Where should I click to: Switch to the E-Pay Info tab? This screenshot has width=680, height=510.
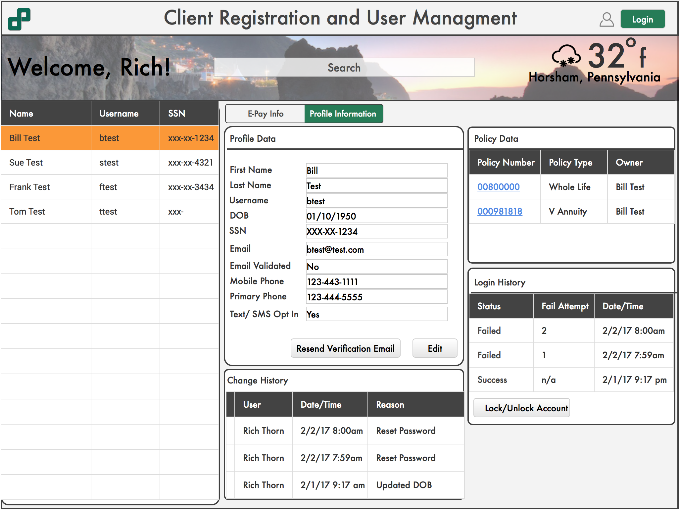[265, 114]
